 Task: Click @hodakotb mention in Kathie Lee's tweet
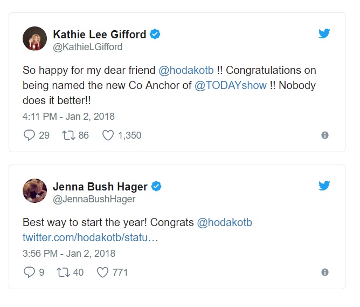point(186,71)
